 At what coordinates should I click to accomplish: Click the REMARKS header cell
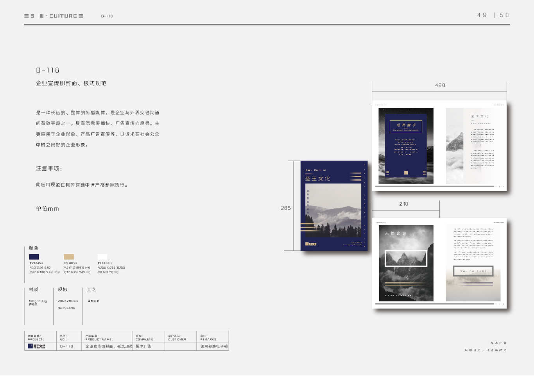click(x=213, y=337)
